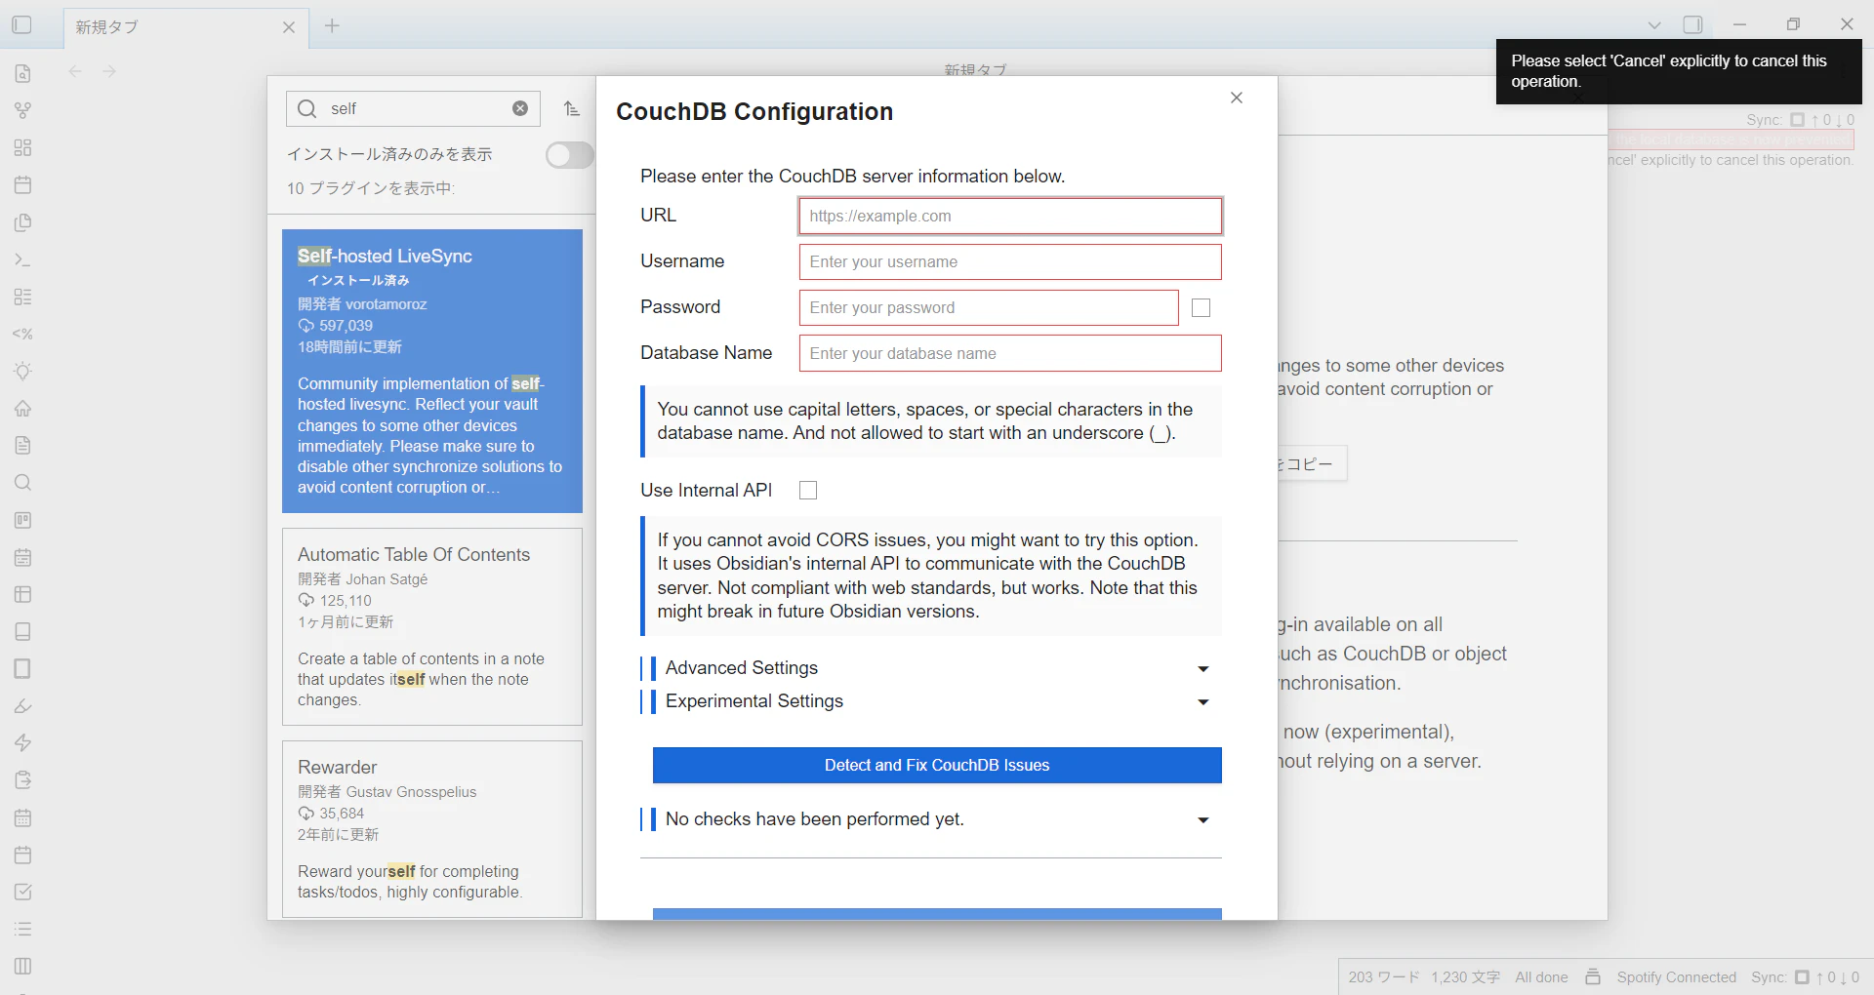This screenshot has height=995, width=1874.
Task: Open the command palette terminal icon
Action: click(x=23, y=259)
